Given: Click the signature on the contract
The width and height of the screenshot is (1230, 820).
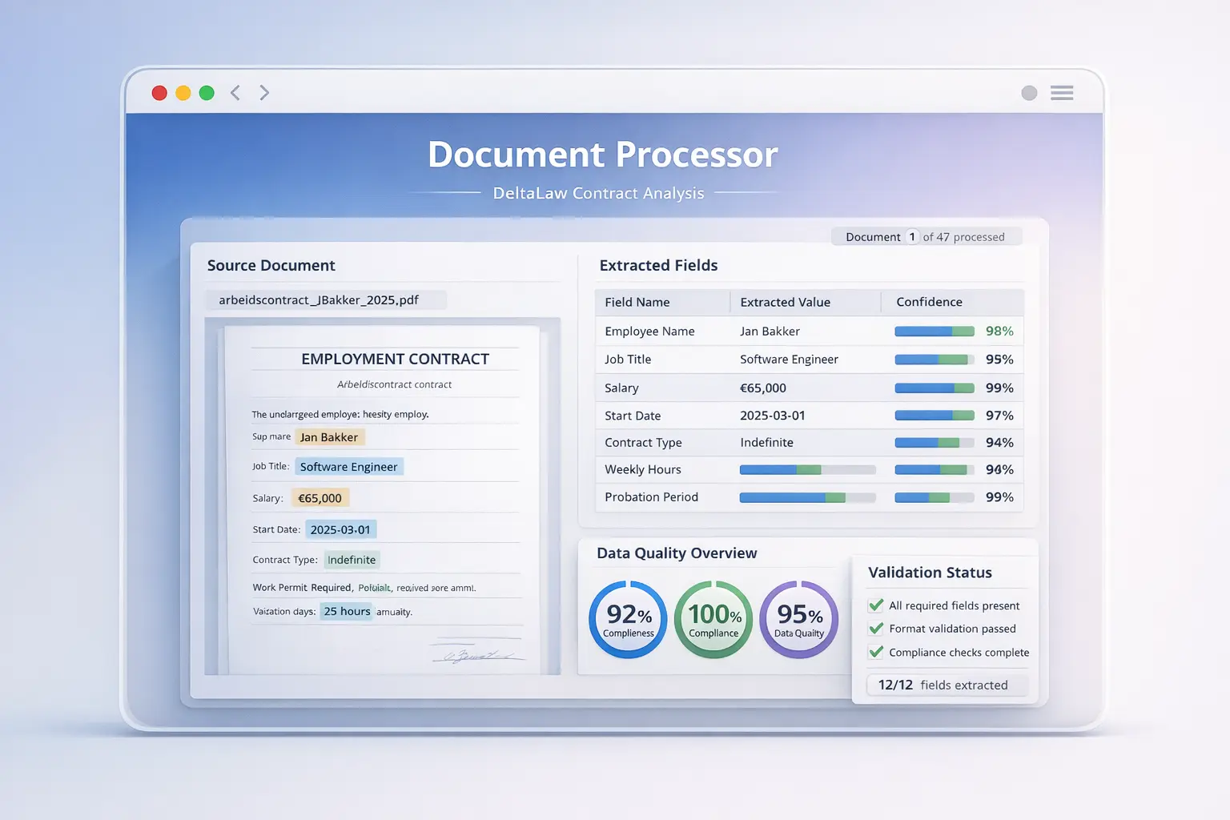Looking at the screenshot, I should pos(476,655).
